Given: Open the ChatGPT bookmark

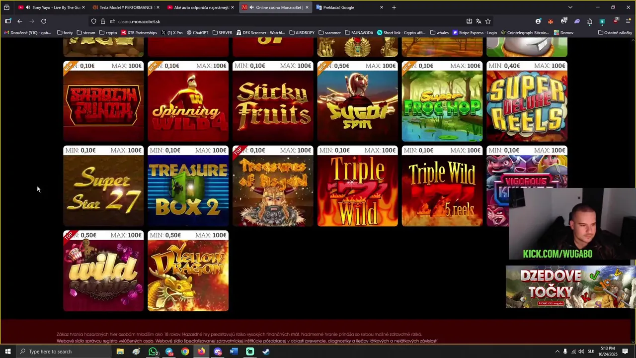Looking at the screenshot, I should (x=197, y=33).
